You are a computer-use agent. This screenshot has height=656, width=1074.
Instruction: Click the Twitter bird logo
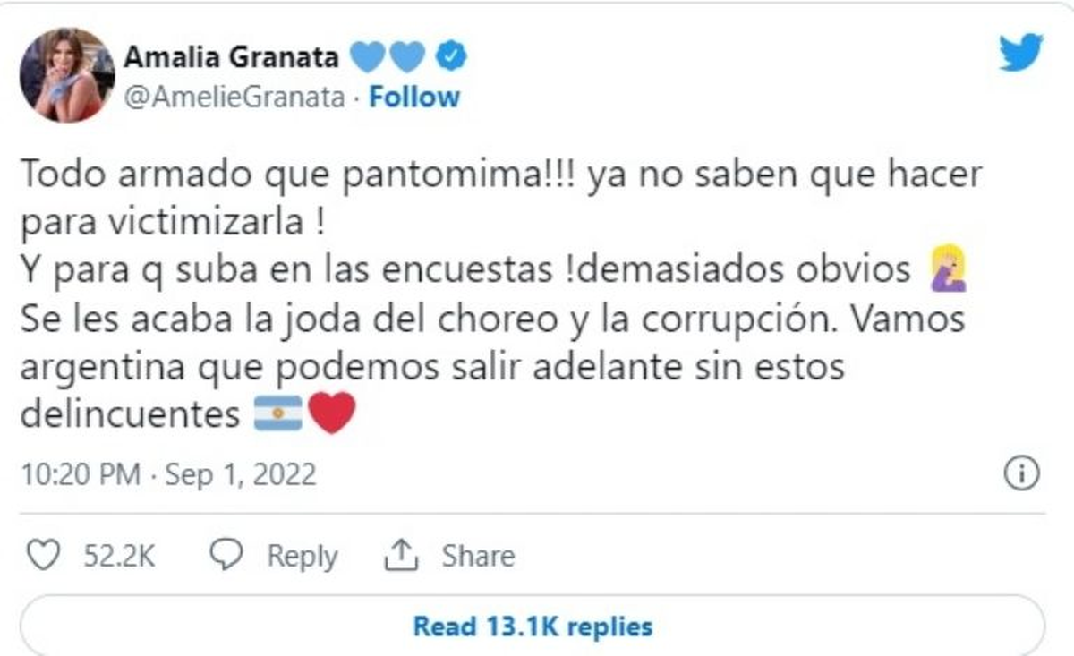click(1021, 54)
